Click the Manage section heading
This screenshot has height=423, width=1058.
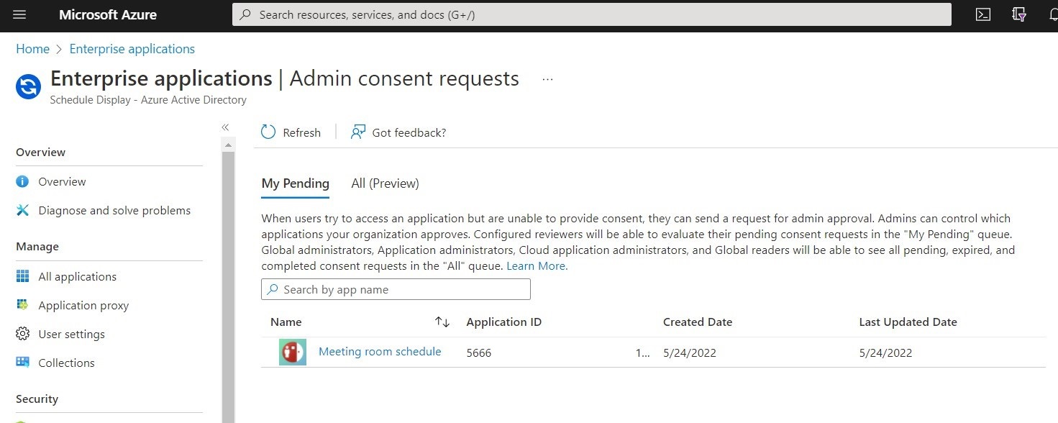37,246
